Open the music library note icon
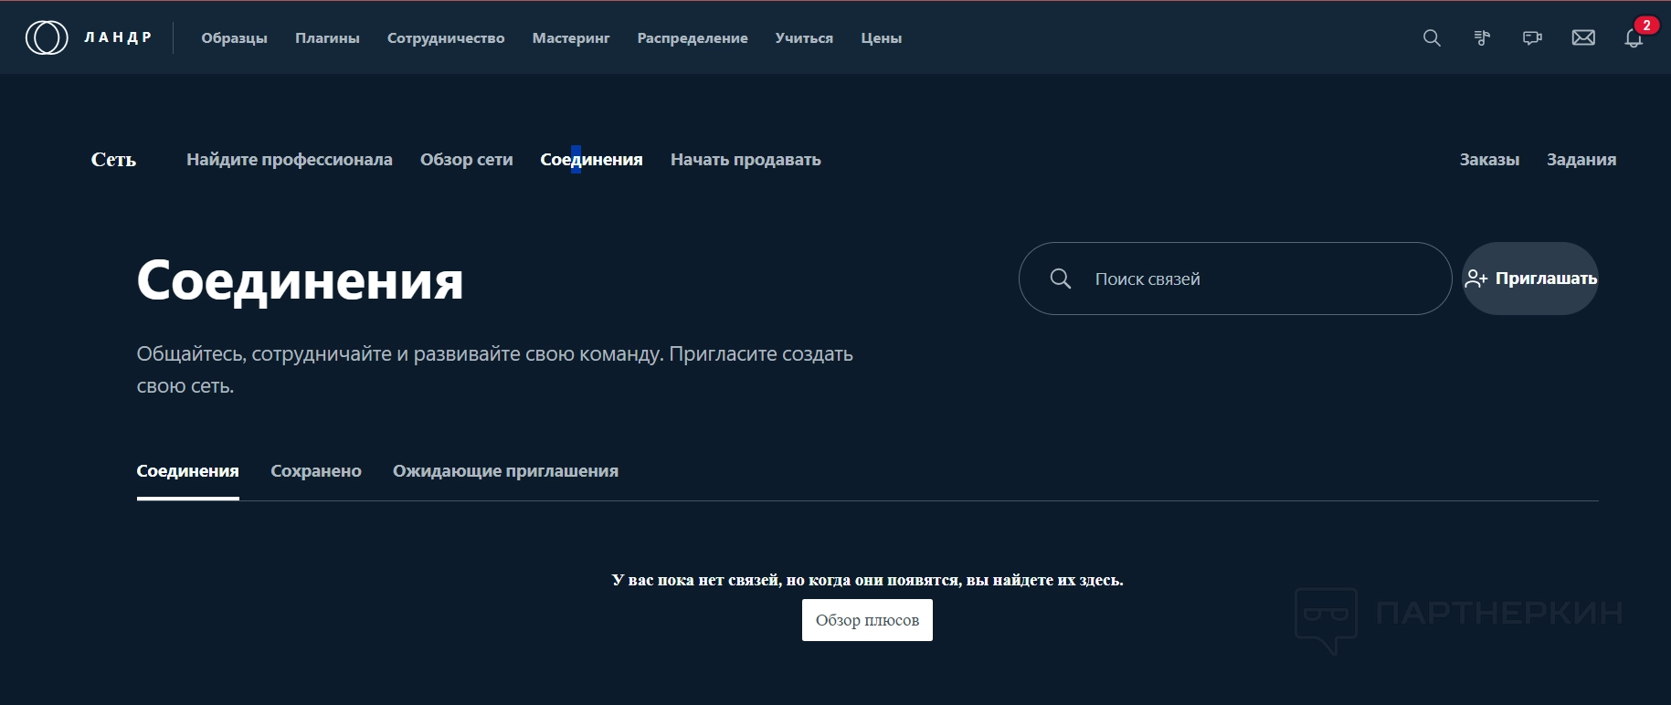 point(1482,37)
